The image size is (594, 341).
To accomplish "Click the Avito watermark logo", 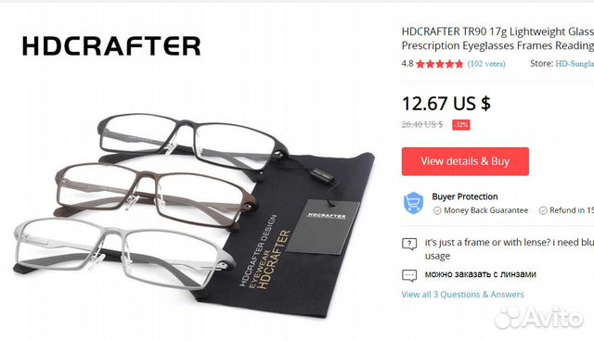I will (x=538, y=318).
